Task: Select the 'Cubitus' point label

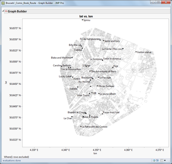Action: (78, 50)
